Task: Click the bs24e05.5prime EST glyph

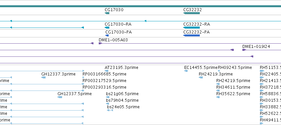Action: coord(110,110)
